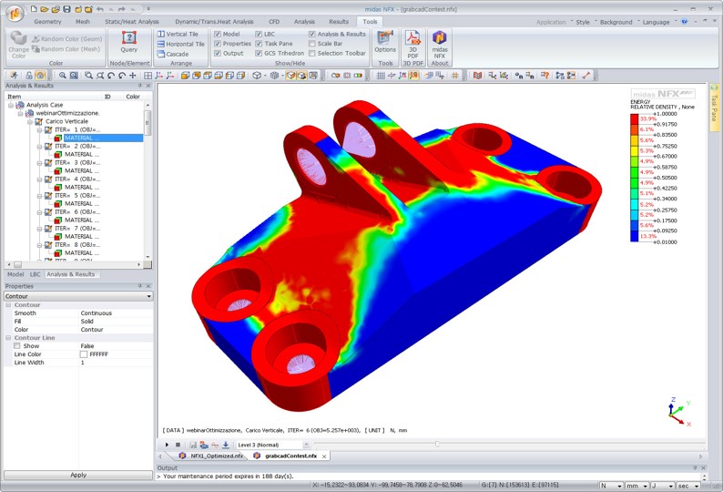Toggle the LBC checkbox in Show/Hide
This screenshot has height=492, width=723.
point(259,34)
